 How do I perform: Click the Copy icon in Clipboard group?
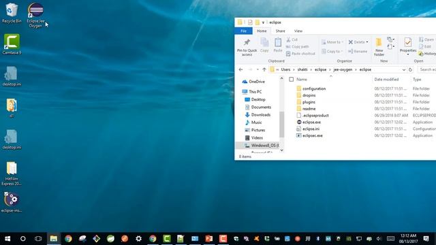pos(264,45)
